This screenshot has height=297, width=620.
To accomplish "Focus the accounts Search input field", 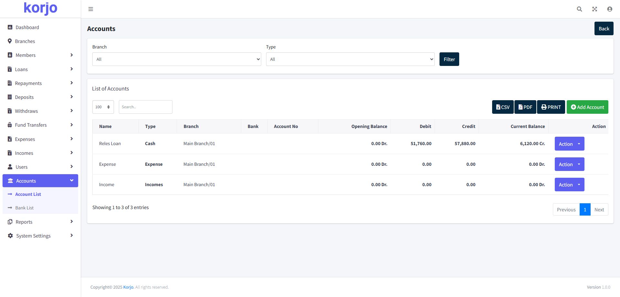I will coord(145,107).
